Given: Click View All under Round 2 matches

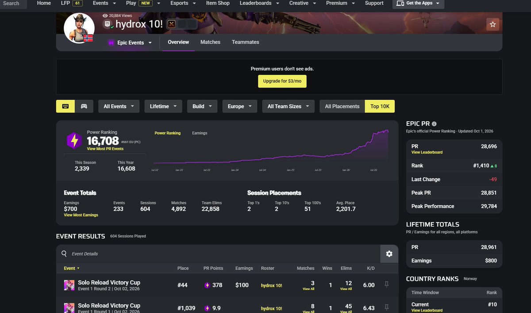Looking at the screenshot, I should click(308, 289).
